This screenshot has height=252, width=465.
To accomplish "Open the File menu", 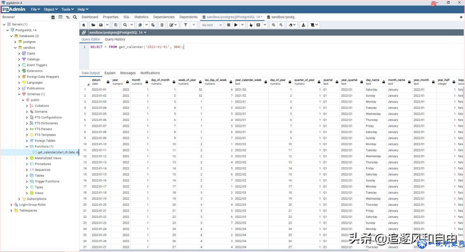I will click(x=35, y=9).
